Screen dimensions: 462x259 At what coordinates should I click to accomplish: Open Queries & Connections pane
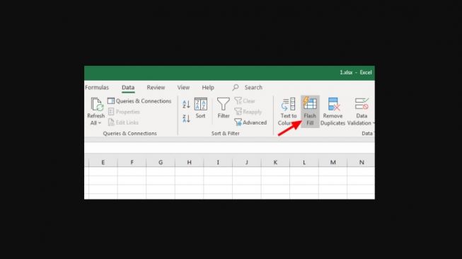click(139, 101)
